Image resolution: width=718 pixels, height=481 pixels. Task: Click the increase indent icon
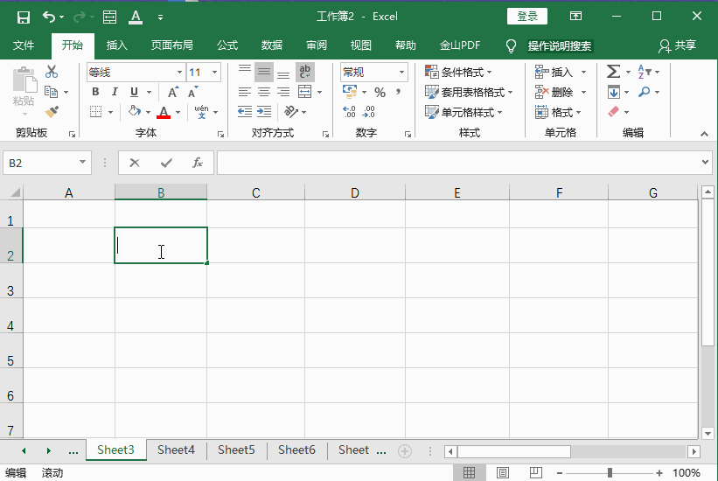coord(264,112)
